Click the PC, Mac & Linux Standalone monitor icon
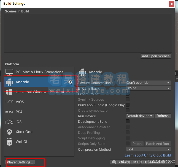The image size is (178, 167). click(9, 72)
